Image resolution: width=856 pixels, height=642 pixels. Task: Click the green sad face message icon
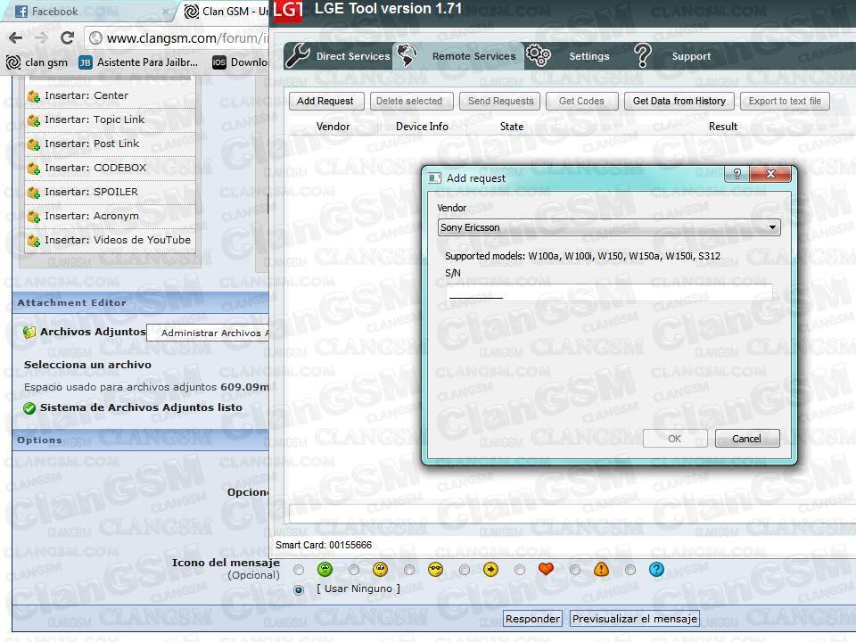tap(325, 570)
